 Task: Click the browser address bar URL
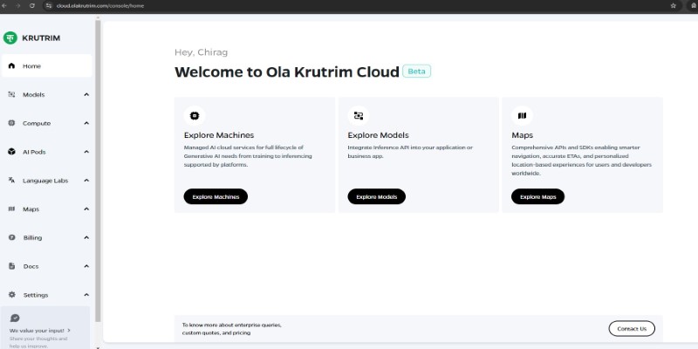click(x=100, y=6)
